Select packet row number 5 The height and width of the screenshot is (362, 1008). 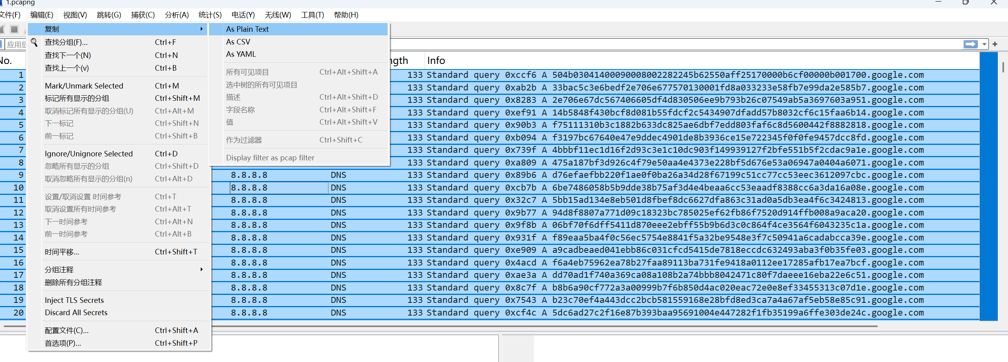point(490,125)
